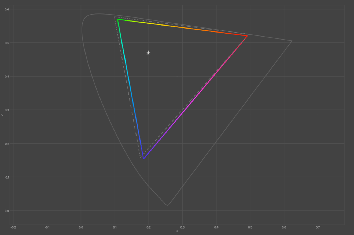354x235 pixels.
Task: Click the 0.0 tick label on the horizontal axis
Action: [x=81, y=227]
